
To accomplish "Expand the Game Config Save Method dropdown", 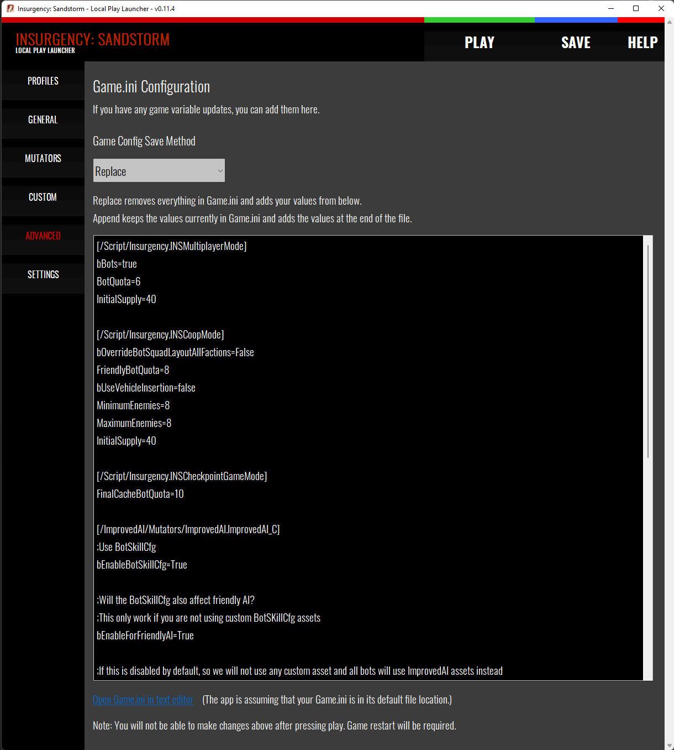I will [159, 171].
